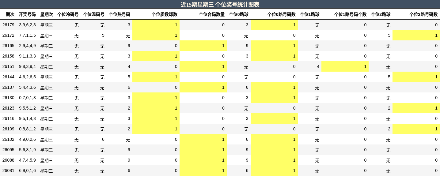The image size is (440, 176).
Task: Click the table title 近15期星期三 个位奖号统计图表
Action: (x=220, y=5)
